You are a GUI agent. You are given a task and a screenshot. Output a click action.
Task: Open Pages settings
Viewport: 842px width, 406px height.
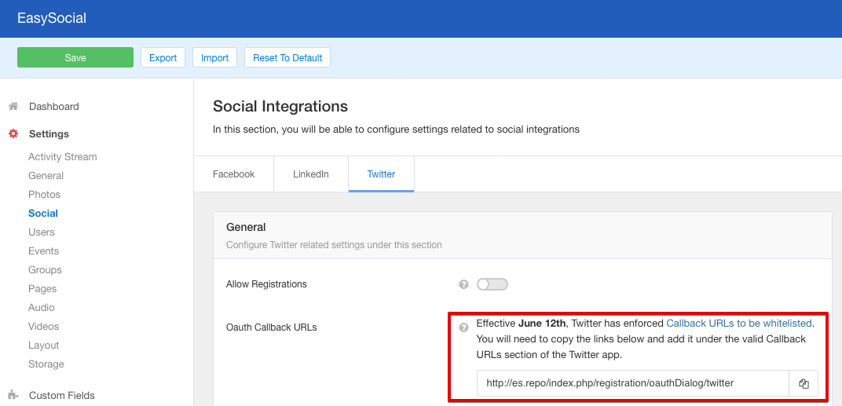(42, 288)
